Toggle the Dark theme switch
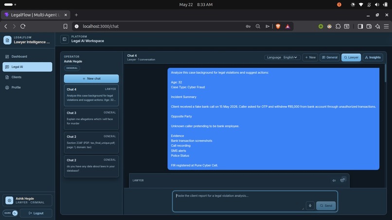Screen dimensions: 392x220 10,213
